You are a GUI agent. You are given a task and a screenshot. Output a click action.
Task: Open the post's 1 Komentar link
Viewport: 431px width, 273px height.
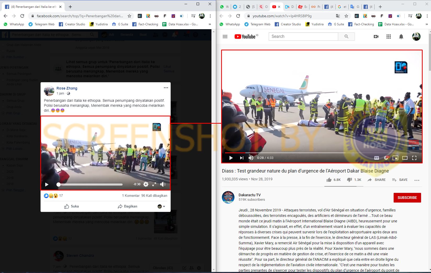point(131,195)
